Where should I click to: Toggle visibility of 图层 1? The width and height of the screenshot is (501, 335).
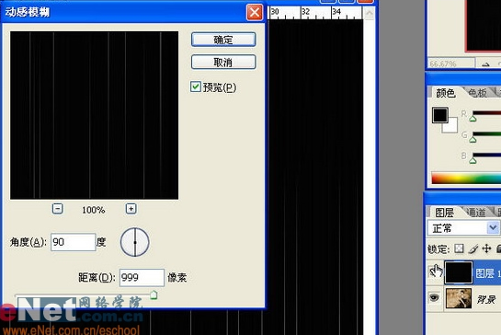(435, 272)
